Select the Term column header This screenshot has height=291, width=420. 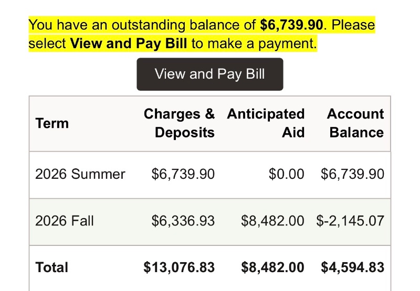coord(52,123)
